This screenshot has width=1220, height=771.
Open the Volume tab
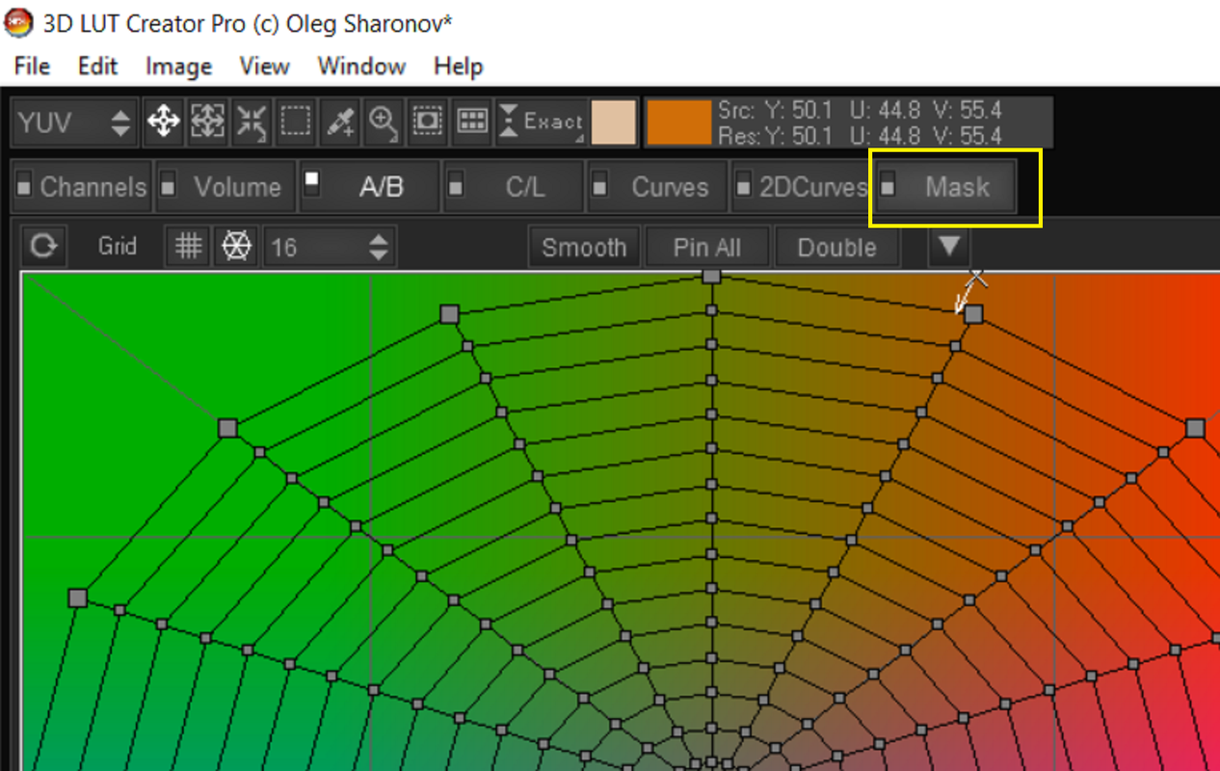(225, 187)
